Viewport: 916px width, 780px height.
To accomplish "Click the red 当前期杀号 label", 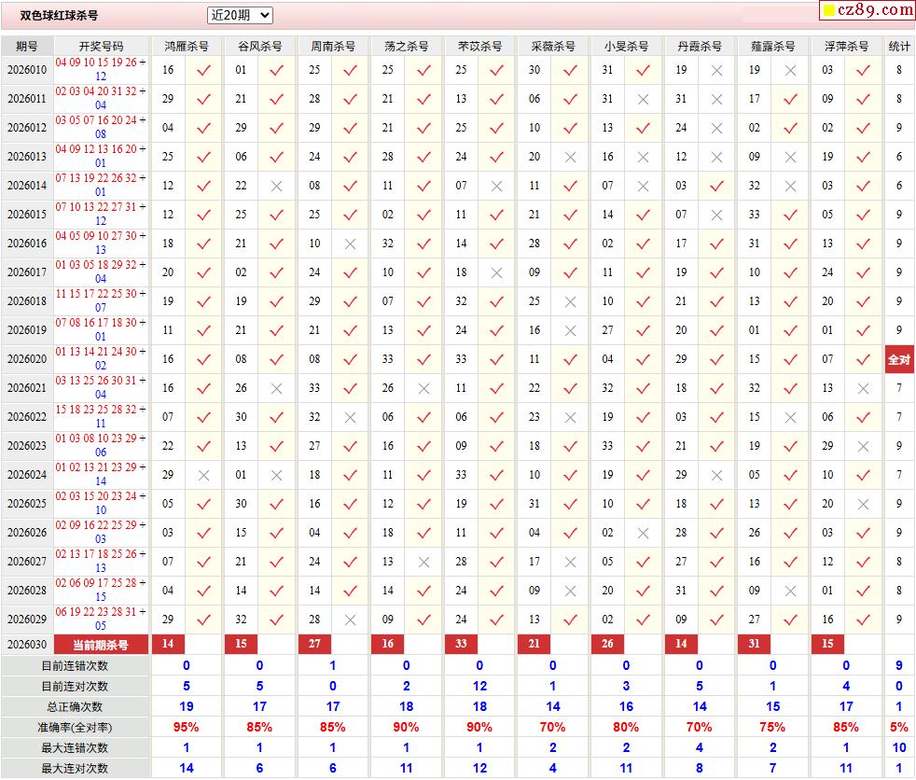I will coord(101,645).
